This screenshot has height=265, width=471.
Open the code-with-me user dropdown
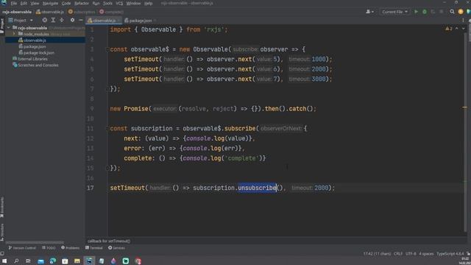tap(369, 12)
